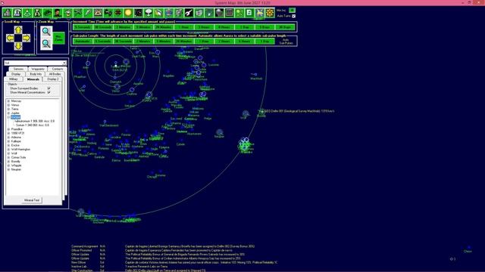485x272 pixels.
Task: Click the green Min Inc toggle button
Action: coord(292,11)
